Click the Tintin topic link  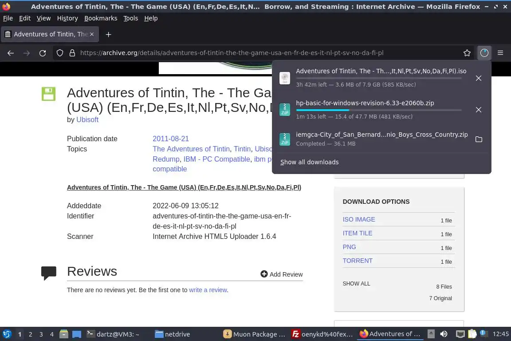point(242,149)
